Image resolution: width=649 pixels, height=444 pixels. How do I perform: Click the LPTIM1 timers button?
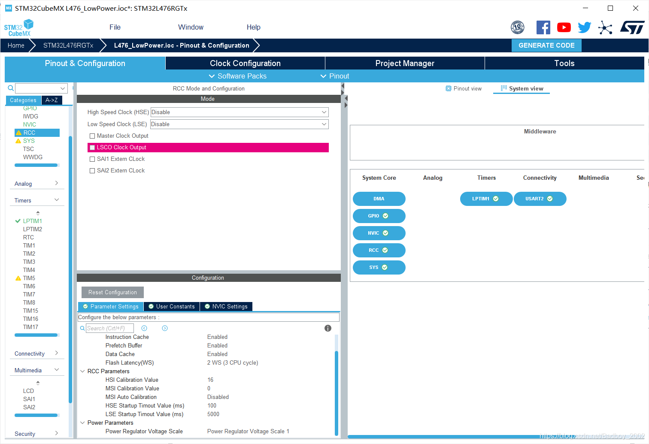(x=486, y=199)
